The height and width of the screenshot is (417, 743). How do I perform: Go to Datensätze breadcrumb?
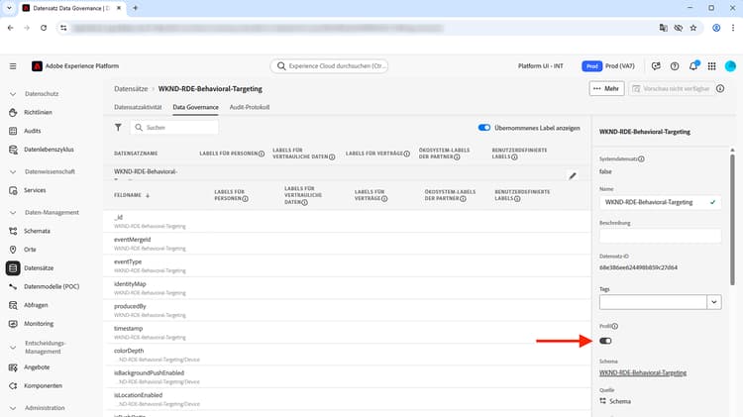pyautogui.click(x=131, y=88)
